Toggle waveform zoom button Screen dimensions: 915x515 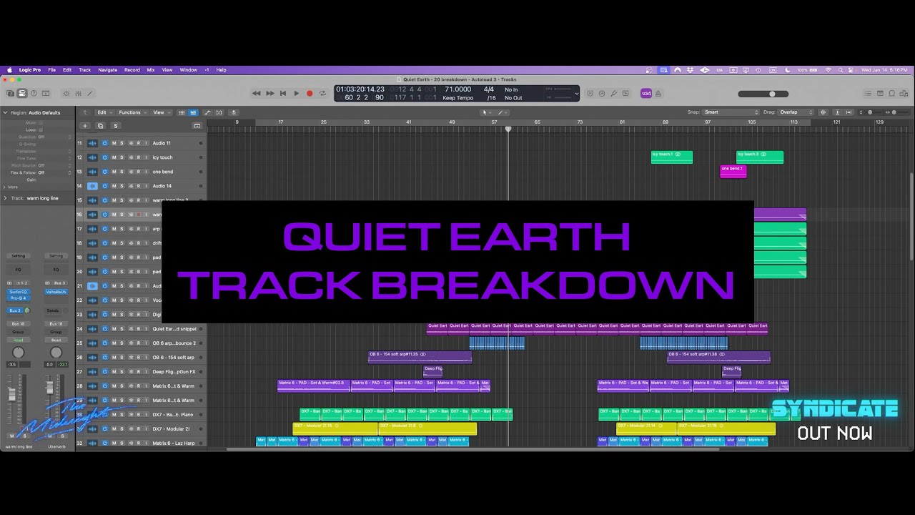[823, 112]
